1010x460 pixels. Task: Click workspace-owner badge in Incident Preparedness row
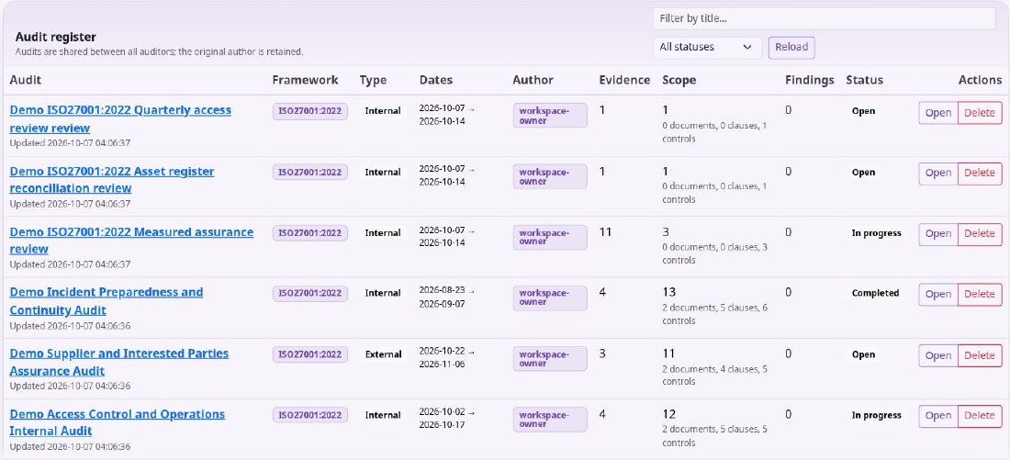click(550, 297)
